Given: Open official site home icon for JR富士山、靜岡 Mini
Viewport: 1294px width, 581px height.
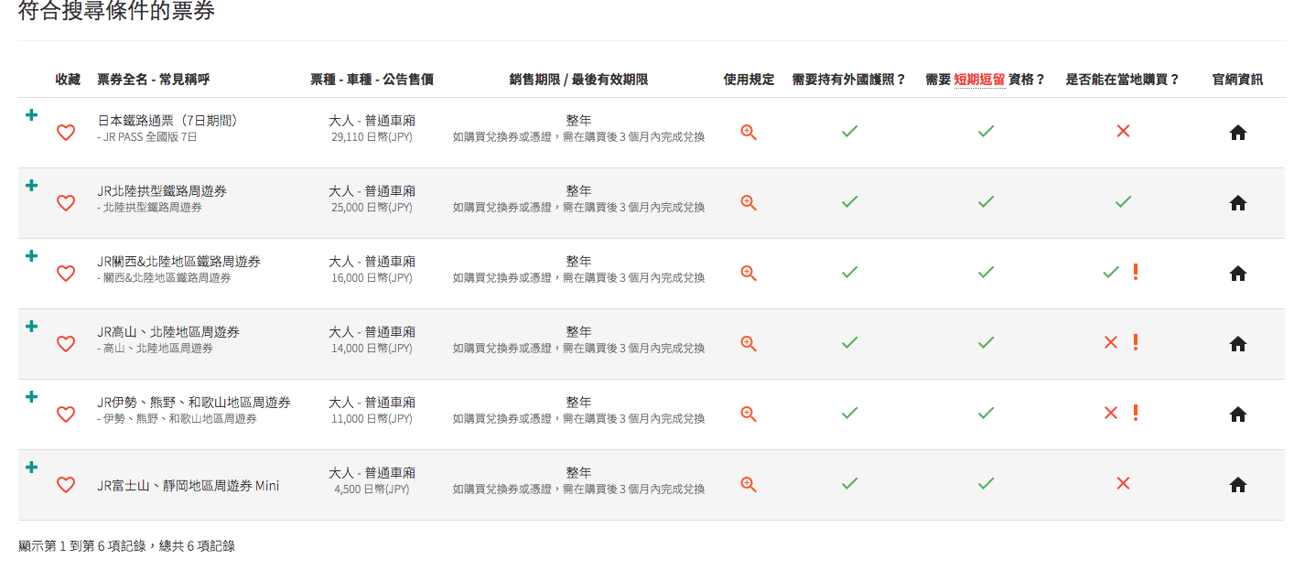Looking at the screenshot, I should [x=1238, y=485].
